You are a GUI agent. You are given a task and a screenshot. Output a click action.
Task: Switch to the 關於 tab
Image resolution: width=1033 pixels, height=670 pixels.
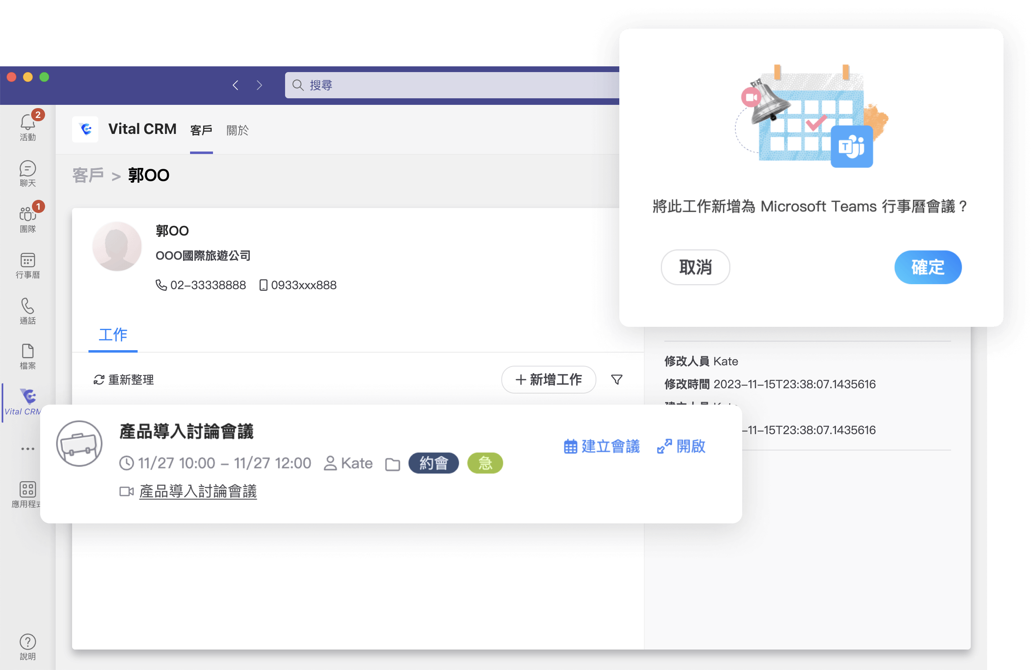(x=237, y=130)
